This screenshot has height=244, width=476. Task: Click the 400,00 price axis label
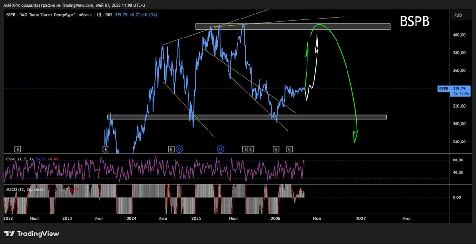click(459, 35)
